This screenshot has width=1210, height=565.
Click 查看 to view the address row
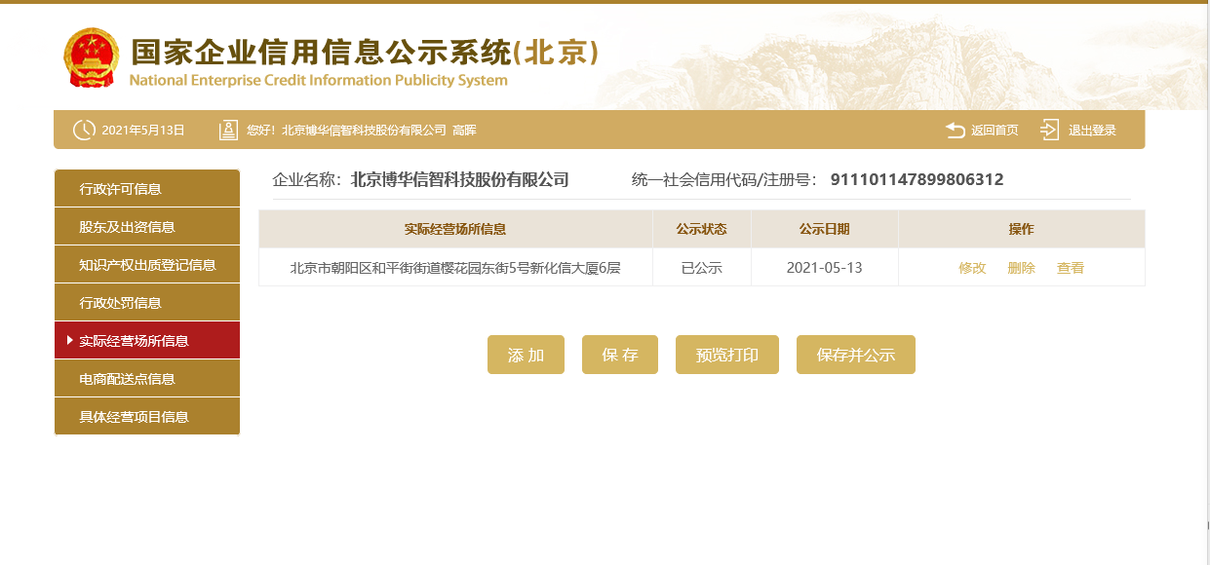point(1071,268)
